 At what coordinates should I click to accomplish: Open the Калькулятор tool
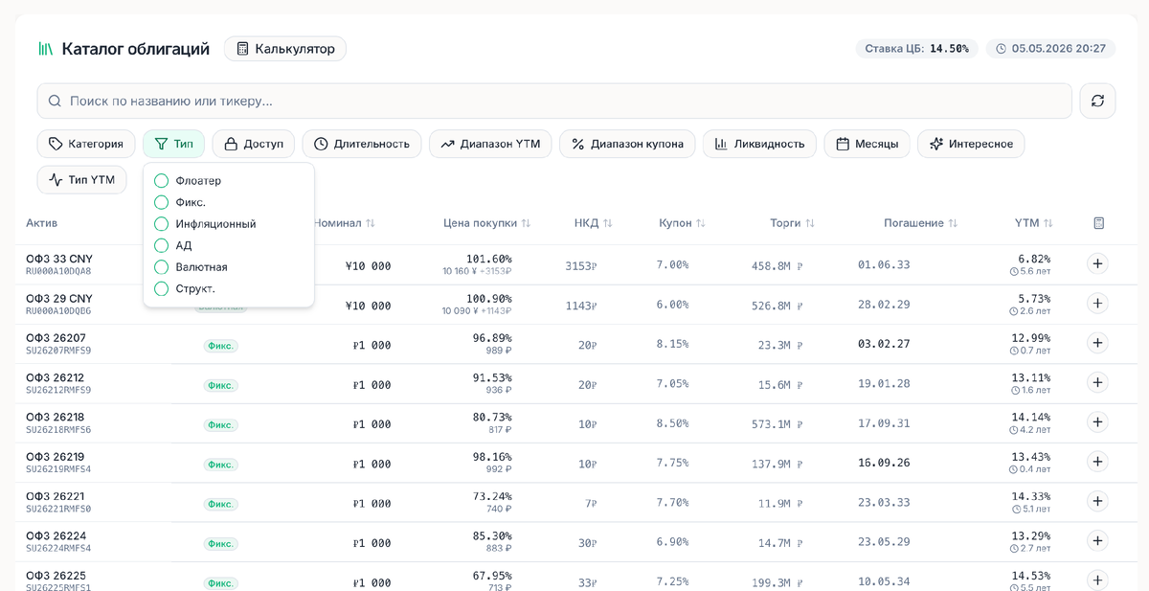(285, 49)
